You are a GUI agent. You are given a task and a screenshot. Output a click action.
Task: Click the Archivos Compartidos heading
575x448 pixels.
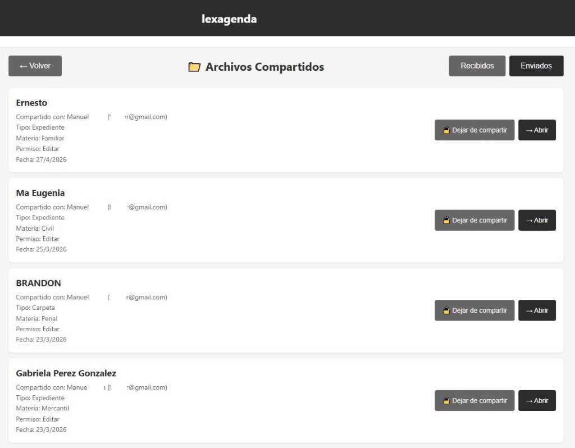pyautogui.click(x=265, y=67)
